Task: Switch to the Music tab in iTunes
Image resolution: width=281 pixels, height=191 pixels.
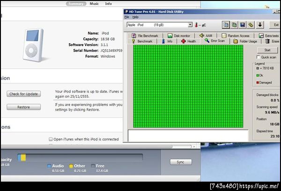Action: (94, 4)
